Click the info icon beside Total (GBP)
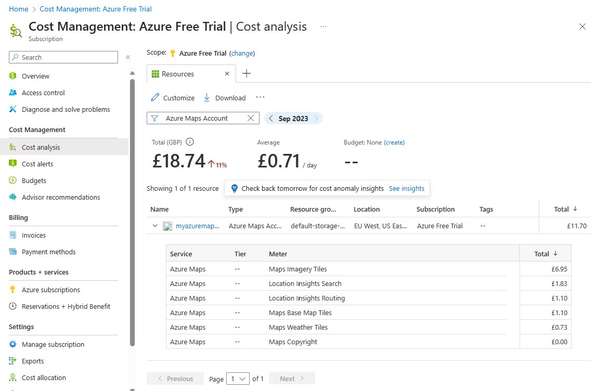This screenshot has height=391, width=596. (190, 142)
